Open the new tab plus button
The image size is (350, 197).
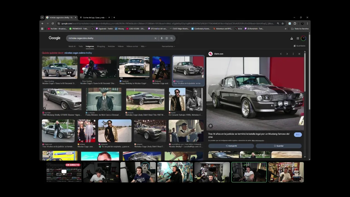[x=114, y=18]
